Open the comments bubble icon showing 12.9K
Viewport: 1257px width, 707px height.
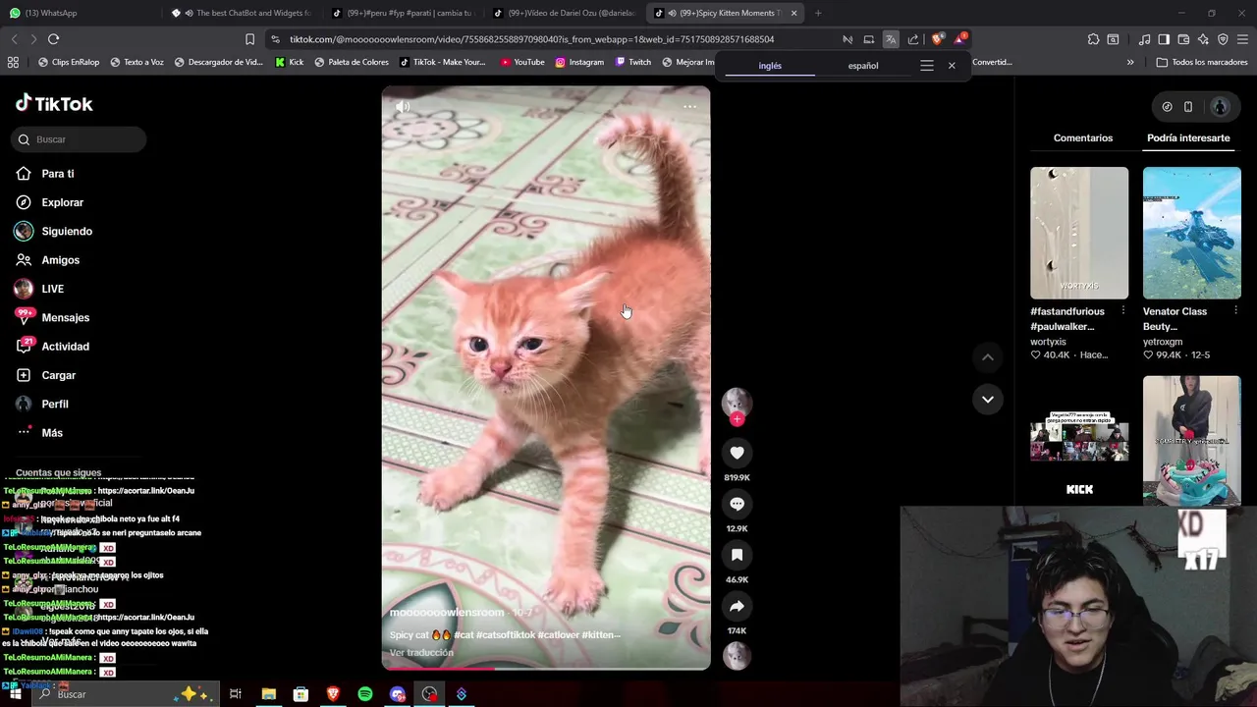[x=737, y=504]
